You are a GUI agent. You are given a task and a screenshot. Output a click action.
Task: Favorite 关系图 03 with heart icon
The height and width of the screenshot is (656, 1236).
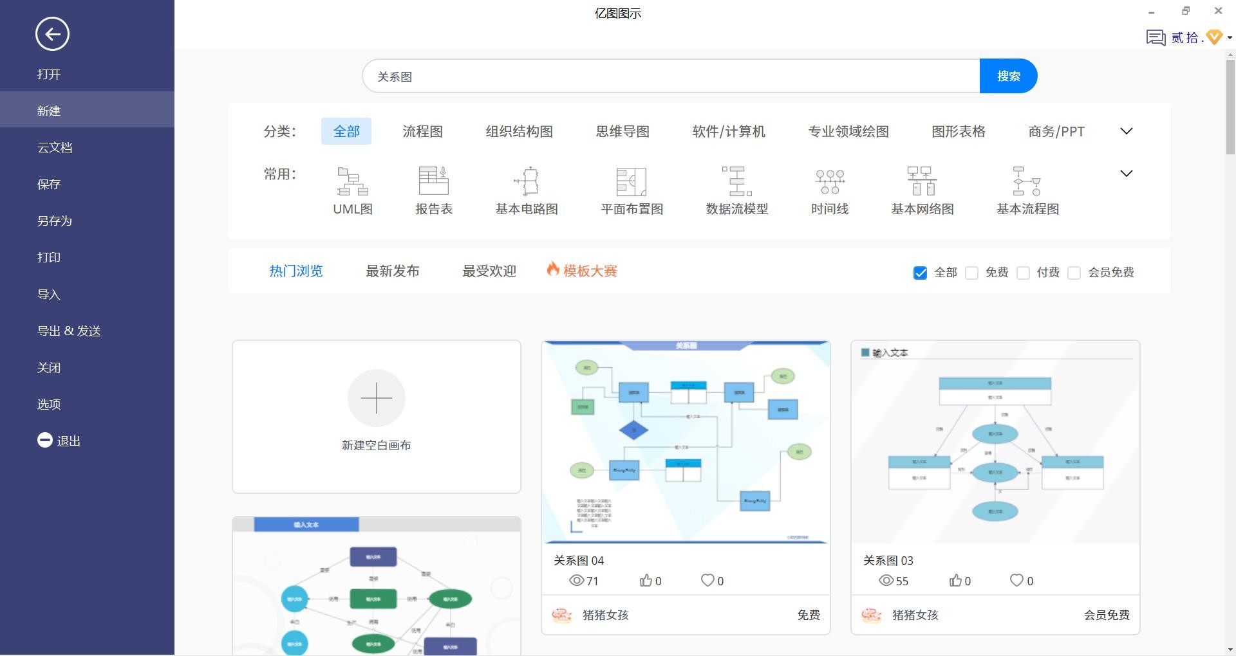[1016, 580]
